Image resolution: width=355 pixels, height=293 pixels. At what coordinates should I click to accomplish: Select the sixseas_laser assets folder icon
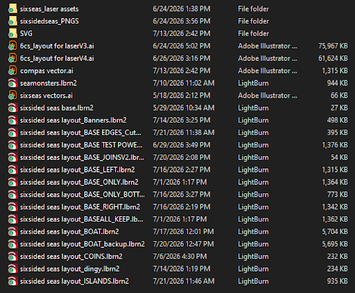point(12,9)
